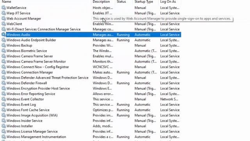The image size is (250, 141).
Task: Click the gear icon beside Windows Camera Frame Server Monitor
Action: pyautogui.click(x=4, y=61)
